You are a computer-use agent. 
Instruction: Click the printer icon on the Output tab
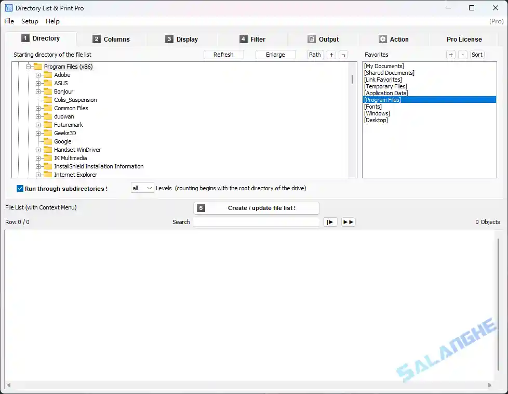pyautogui.click(x=312, y=39)
